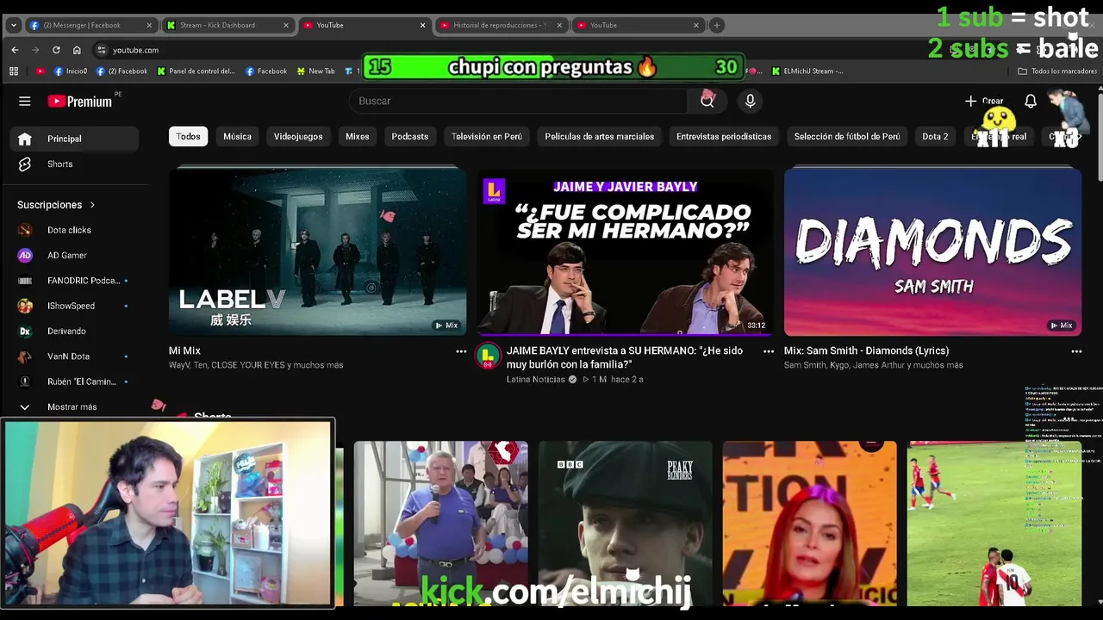This screenshot has height=620, width=1103.
Task: Open the soccer match short
Action: [994, 524]
